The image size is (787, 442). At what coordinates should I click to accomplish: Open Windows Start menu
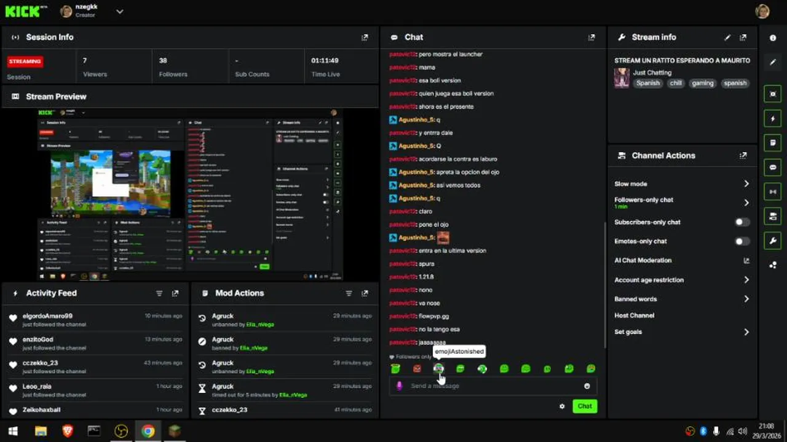13,431
